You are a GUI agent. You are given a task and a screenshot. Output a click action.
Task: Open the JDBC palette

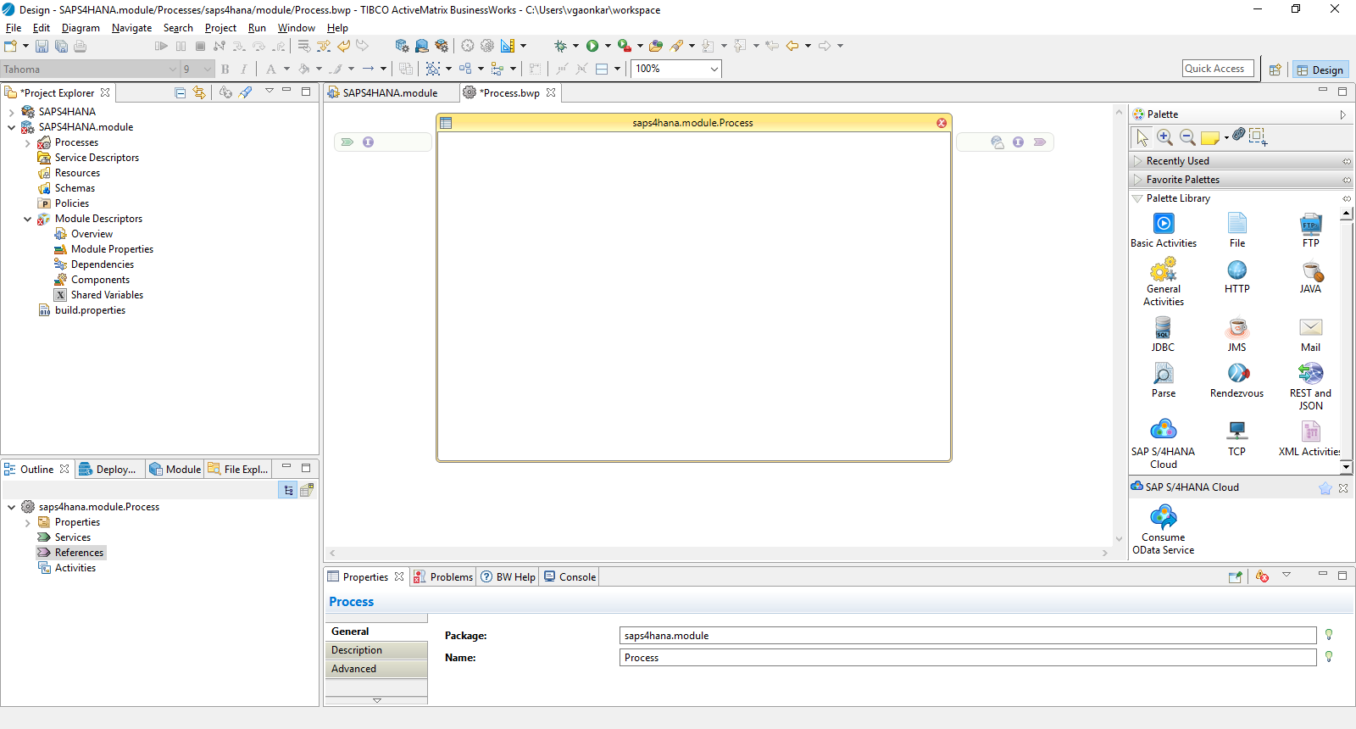1163,327
